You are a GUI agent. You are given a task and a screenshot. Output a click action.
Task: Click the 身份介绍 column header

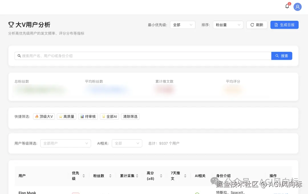click(223, 176)
